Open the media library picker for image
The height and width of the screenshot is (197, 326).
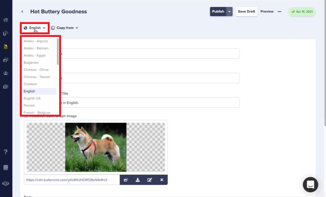[126, 180]
